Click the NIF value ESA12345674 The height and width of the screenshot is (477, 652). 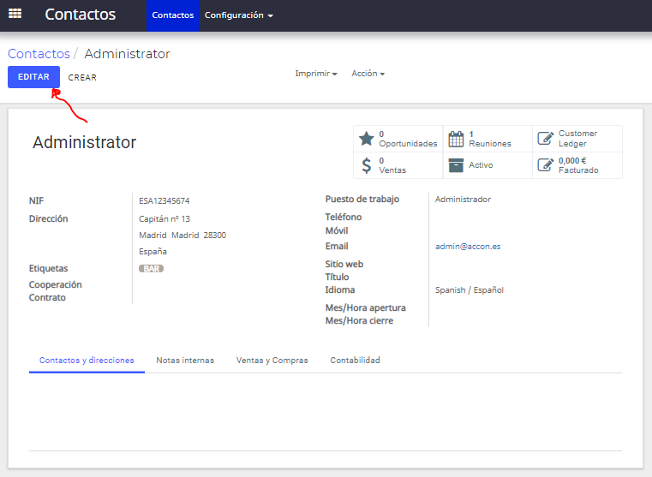[164, 201]
